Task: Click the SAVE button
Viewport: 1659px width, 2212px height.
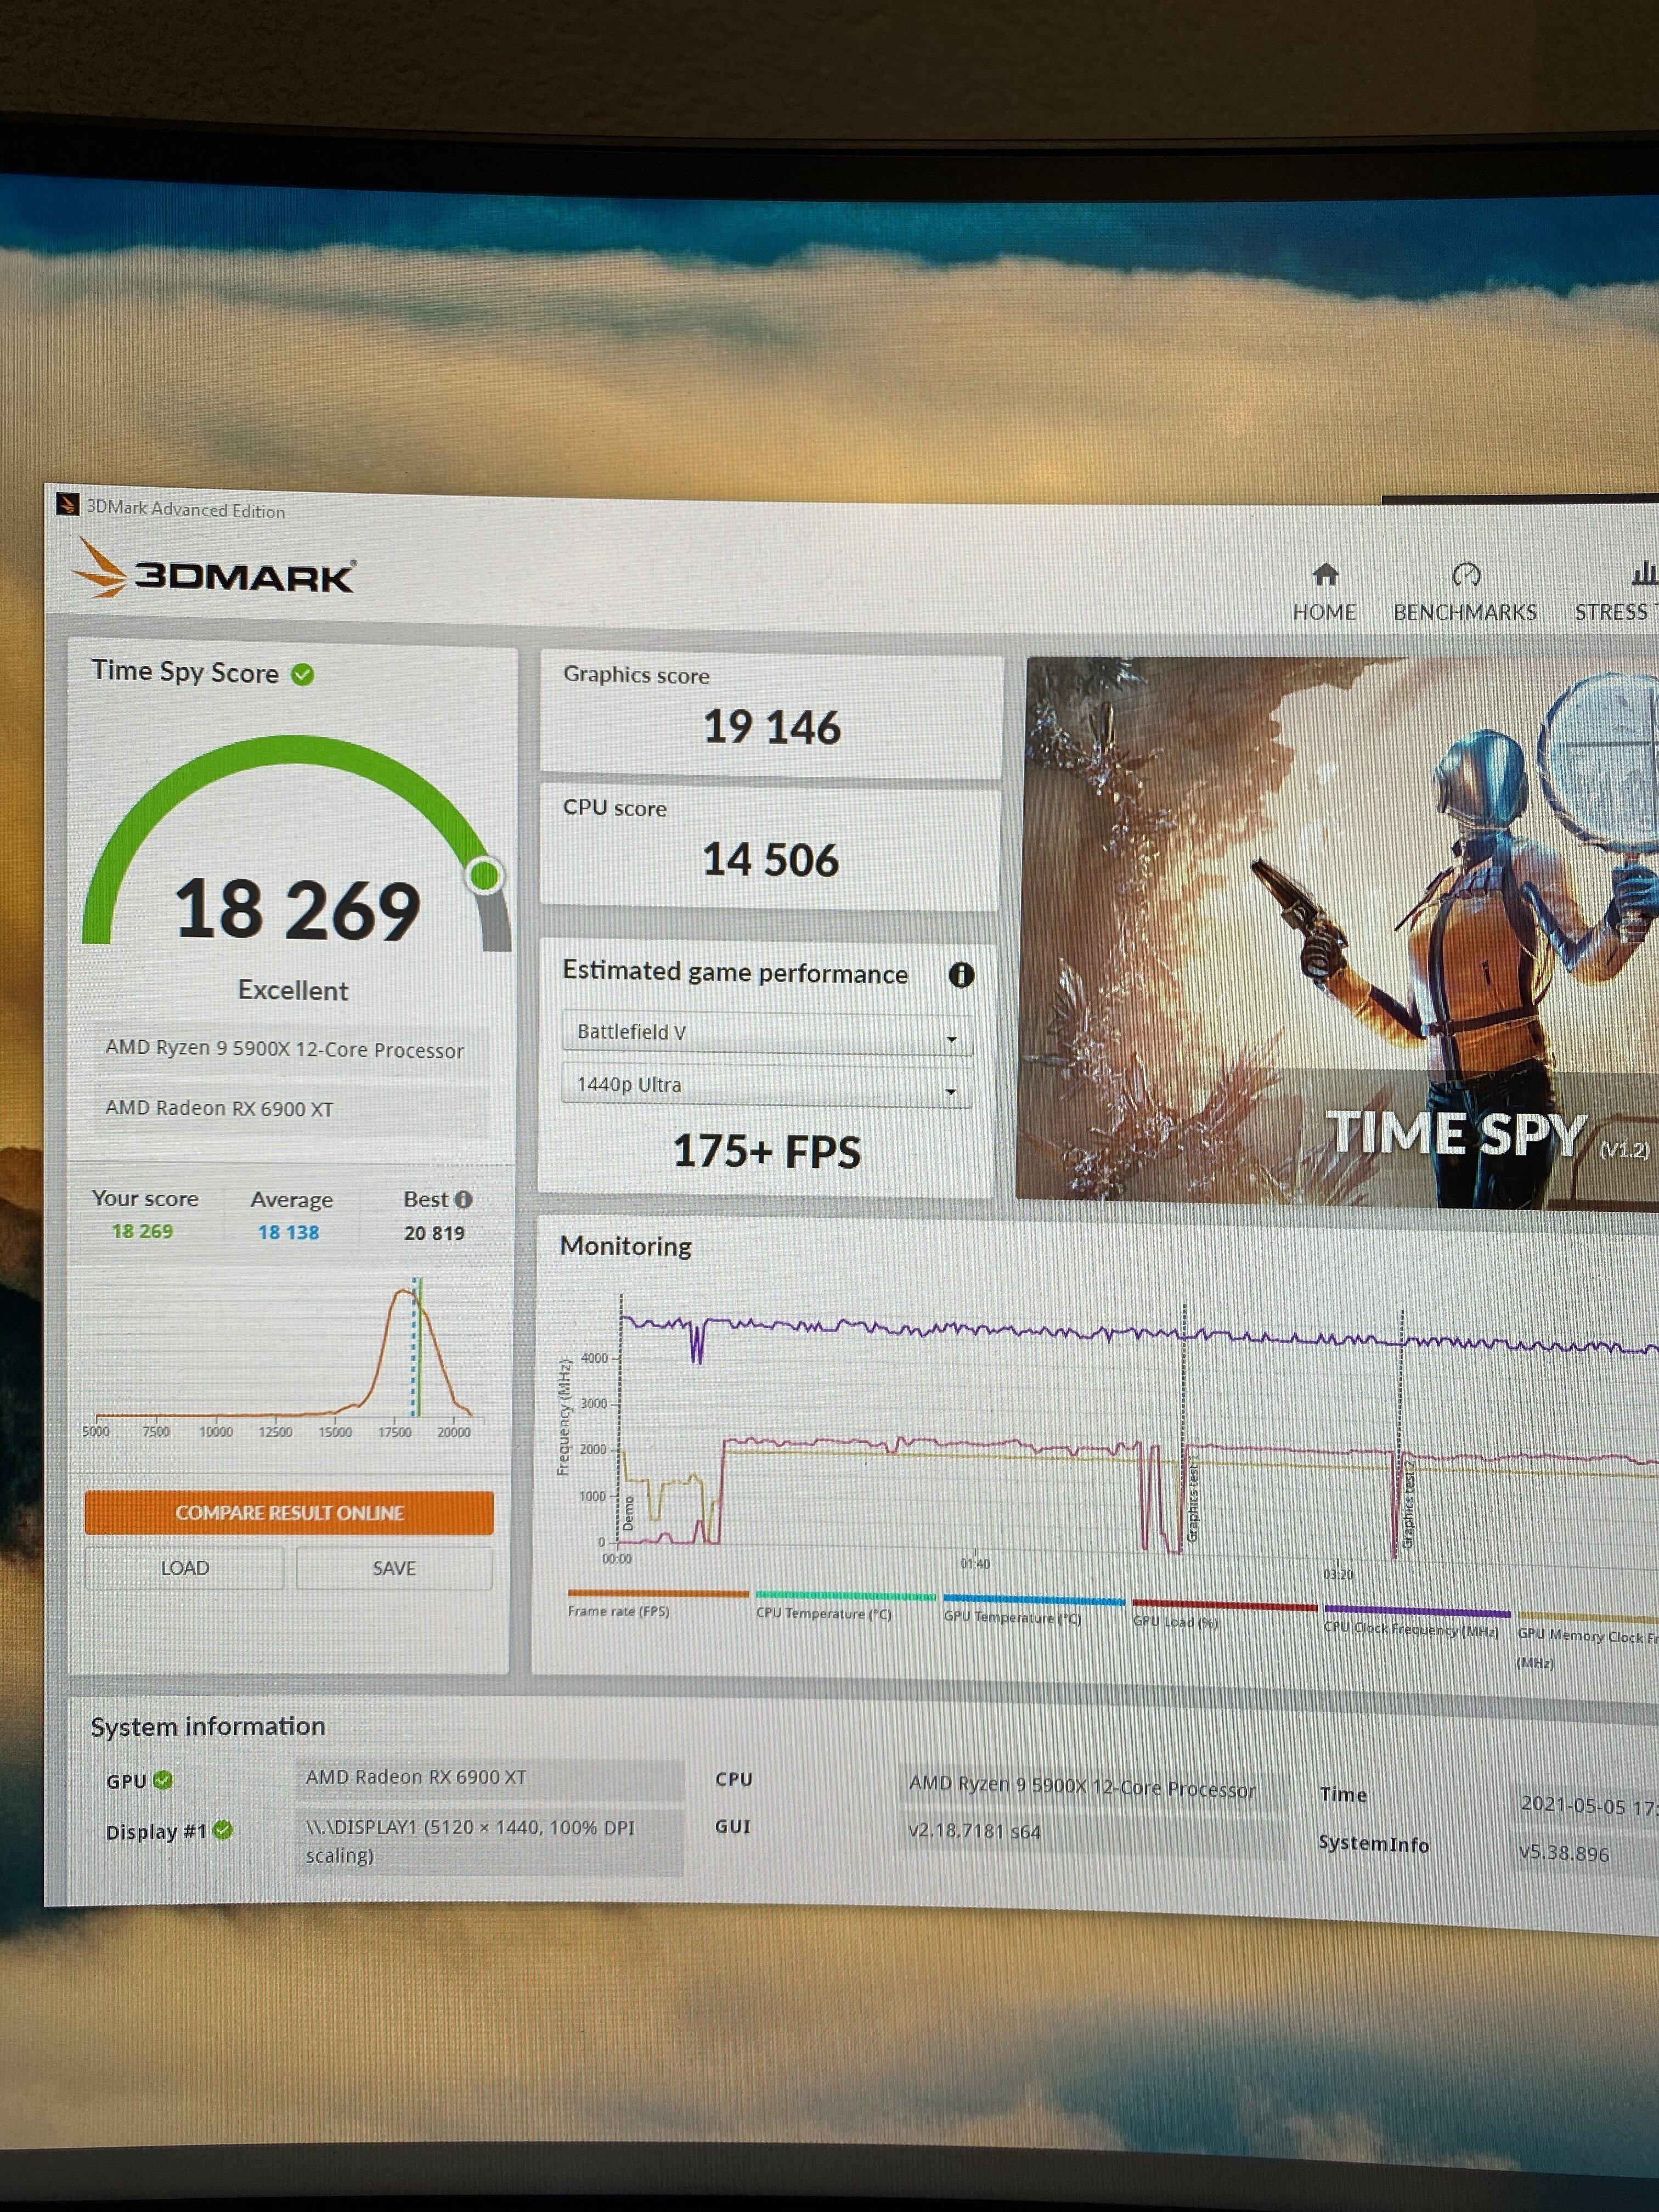Action: pyautogui.click(x=394, y=1568)
